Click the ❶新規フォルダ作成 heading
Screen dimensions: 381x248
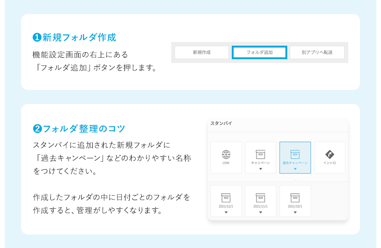(x=74, y=37)
